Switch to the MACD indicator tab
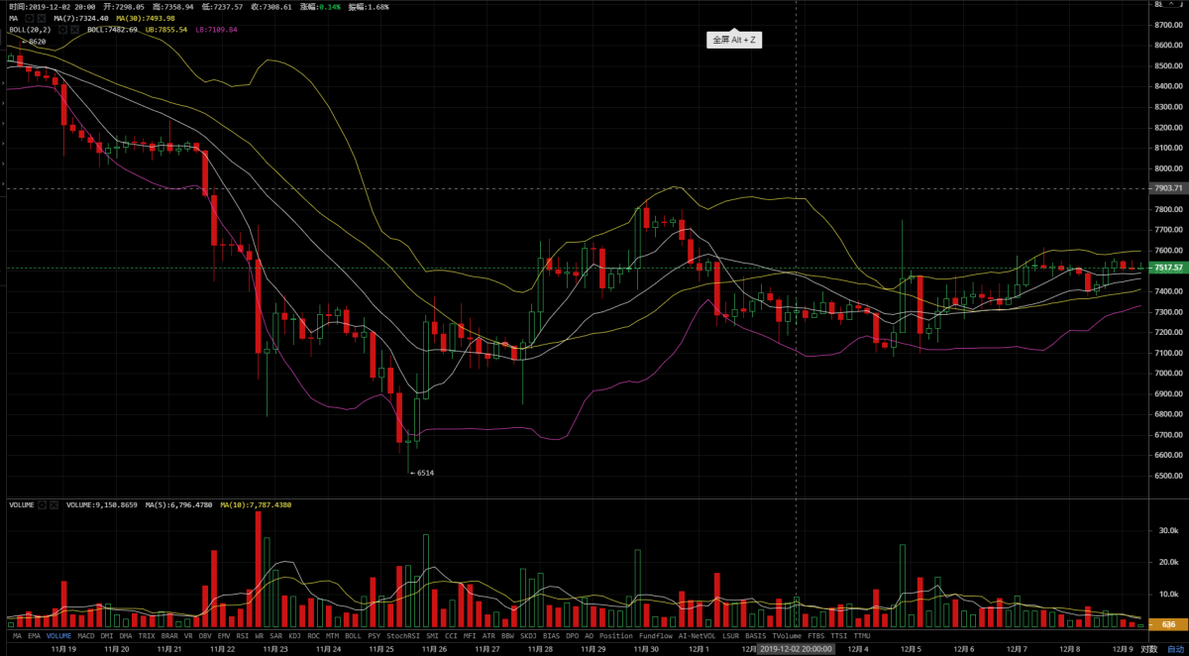Image resolution: width=1189 pixels, height=656 pixels. tap(87, 635)
